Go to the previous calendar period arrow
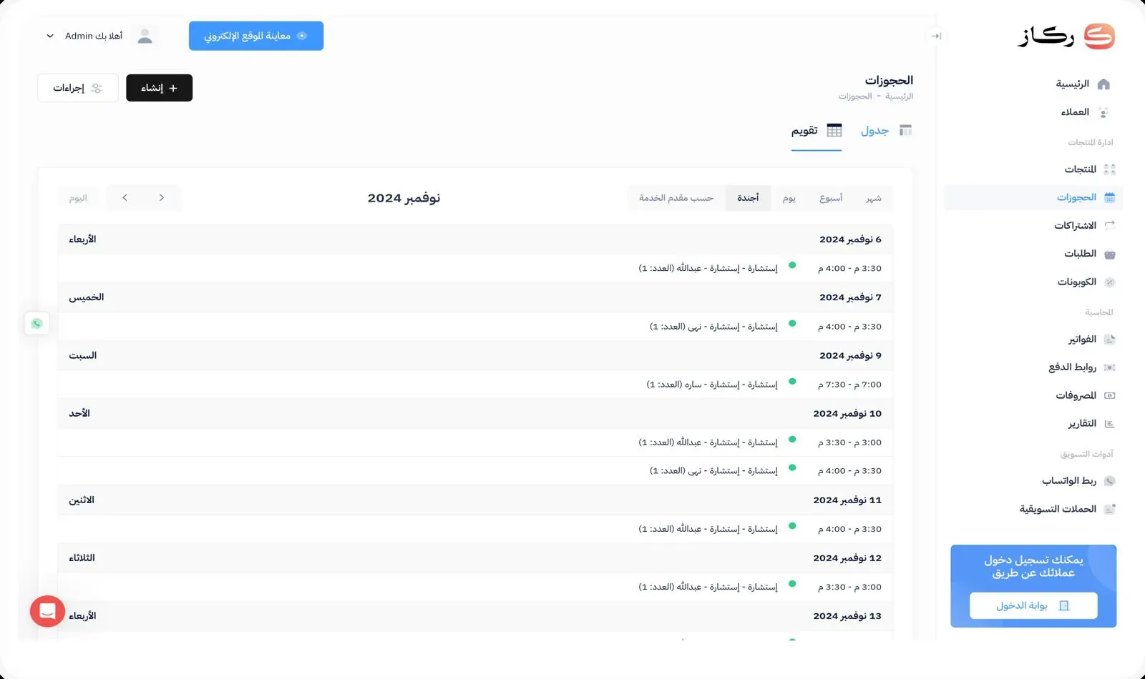Screen dimensions: 1145x679 (162, 198)
